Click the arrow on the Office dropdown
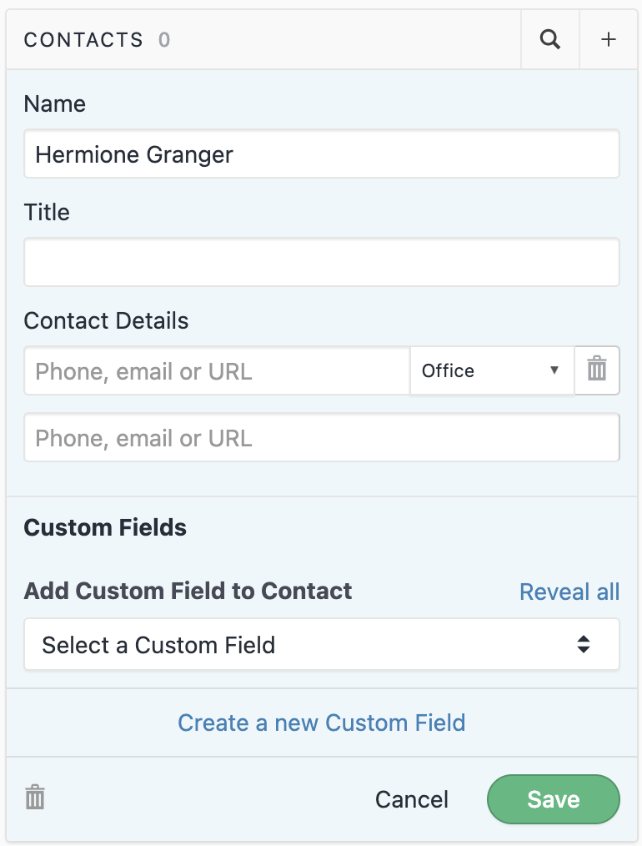 [x=554, y=370]
